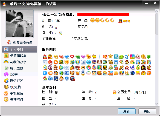Click the 基本资料 section heading

(49, 87)
